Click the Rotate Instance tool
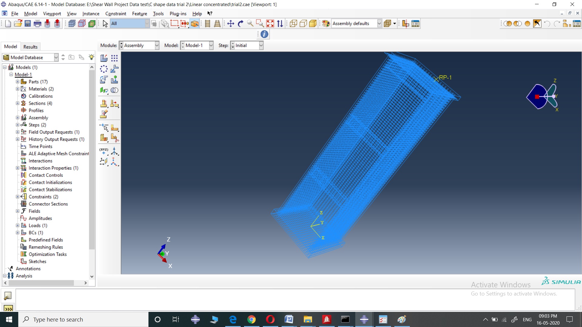The height and width of the screenshot is (327, 582). pyautogui.click(x=104, y=79)
